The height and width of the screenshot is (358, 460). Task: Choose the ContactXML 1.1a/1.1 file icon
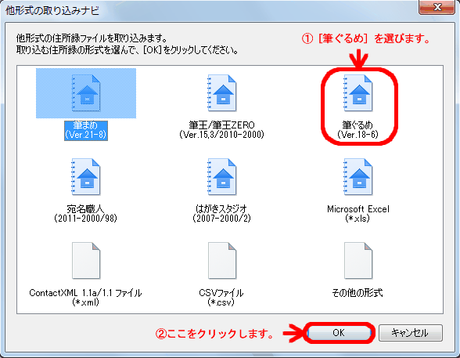pos(86,261)
